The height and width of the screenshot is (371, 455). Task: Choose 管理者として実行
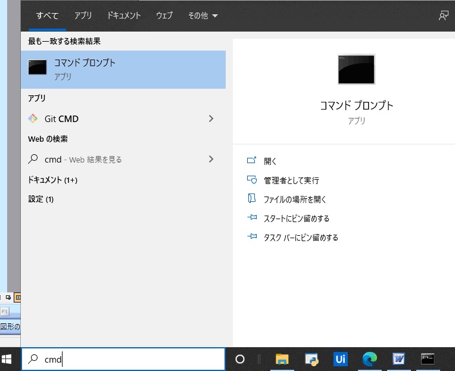(291, 180)
